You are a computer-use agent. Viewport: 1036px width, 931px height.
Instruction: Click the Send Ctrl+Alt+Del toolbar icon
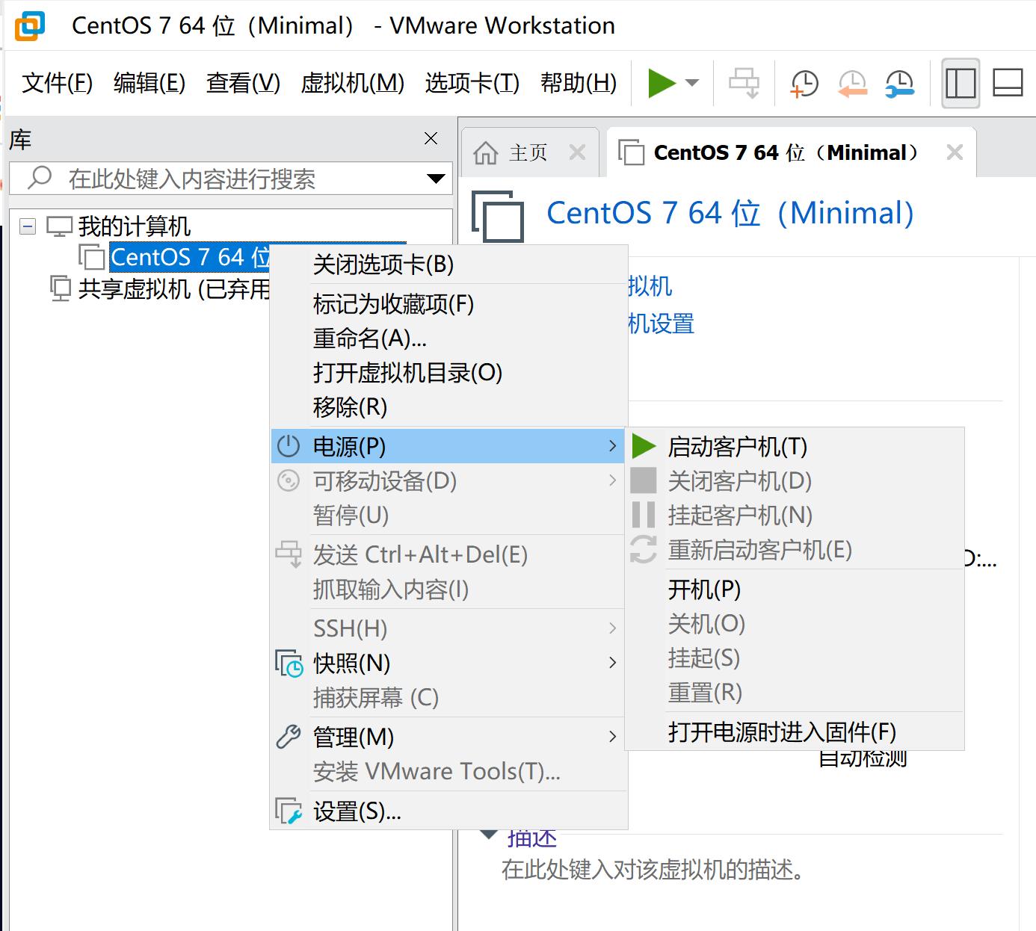pos(744,83)
